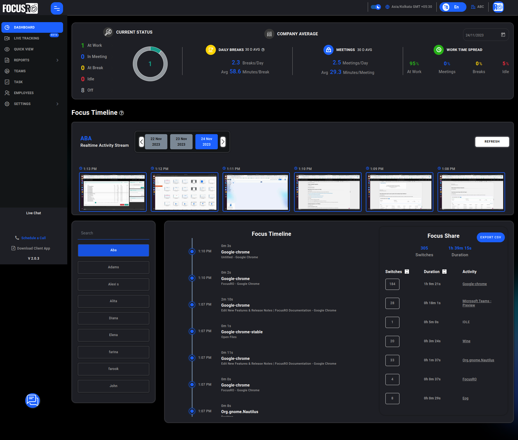Toggle the En language switch
This screenshot has width=518, height=440.
click(x=452, y=7)
